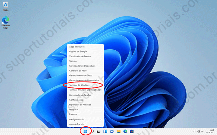Open Microsoft Store from the taskbar

coord(132,131)
